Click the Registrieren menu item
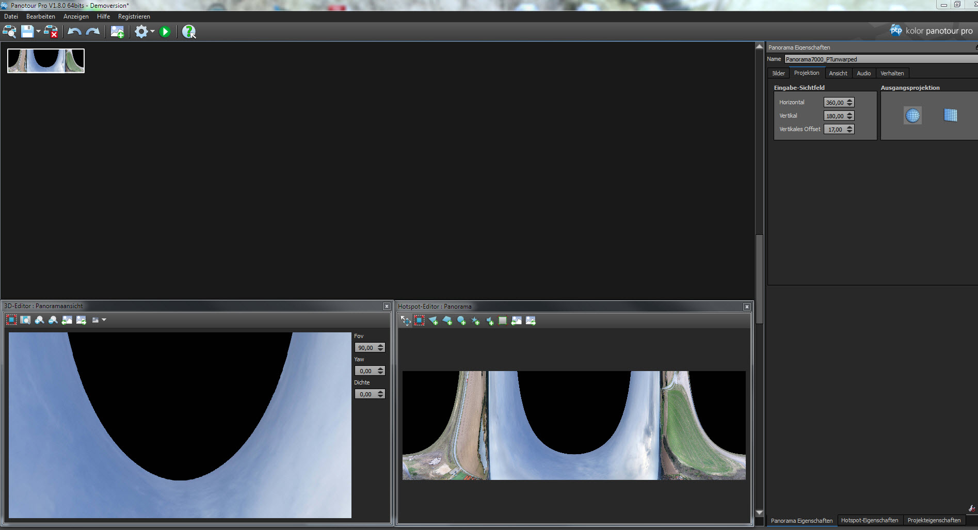Image resolution: width=978 pixels, height=530 pixels. pyautogui.click(x=134, y=17)
